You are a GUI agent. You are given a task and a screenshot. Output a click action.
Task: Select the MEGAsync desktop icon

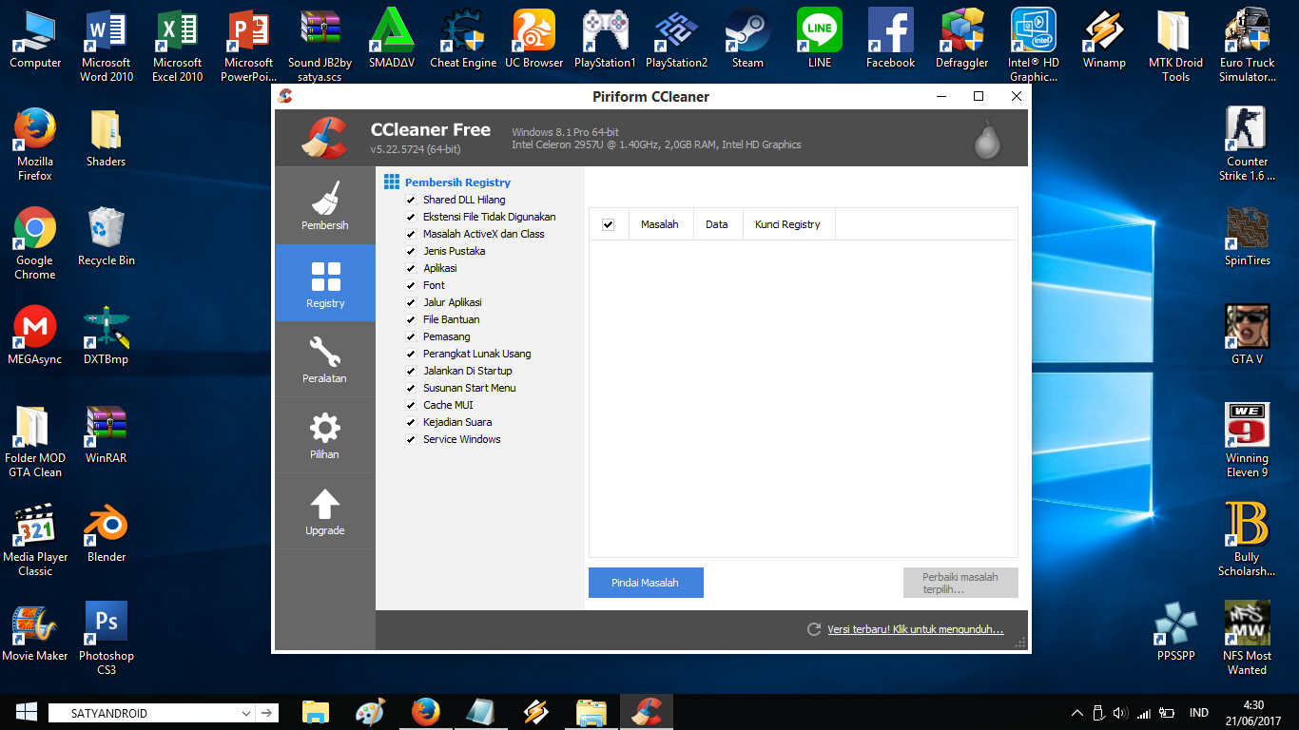point(35,336)
